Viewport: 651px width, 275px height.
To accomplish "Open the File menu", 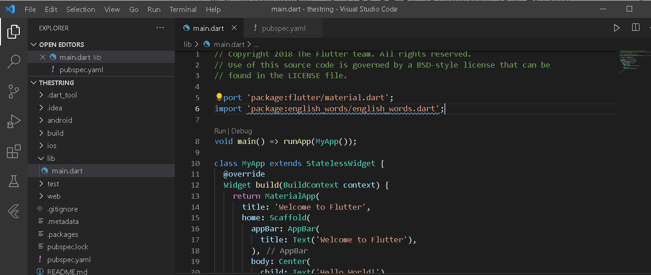I will pos(30,9).
